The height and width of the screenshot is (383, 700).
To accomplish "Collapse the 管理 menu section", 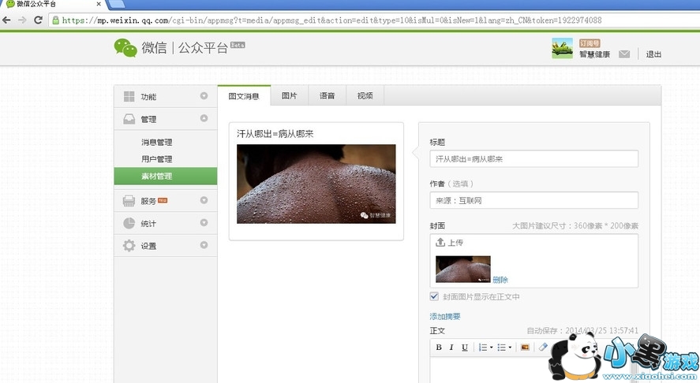I will 204,118.
